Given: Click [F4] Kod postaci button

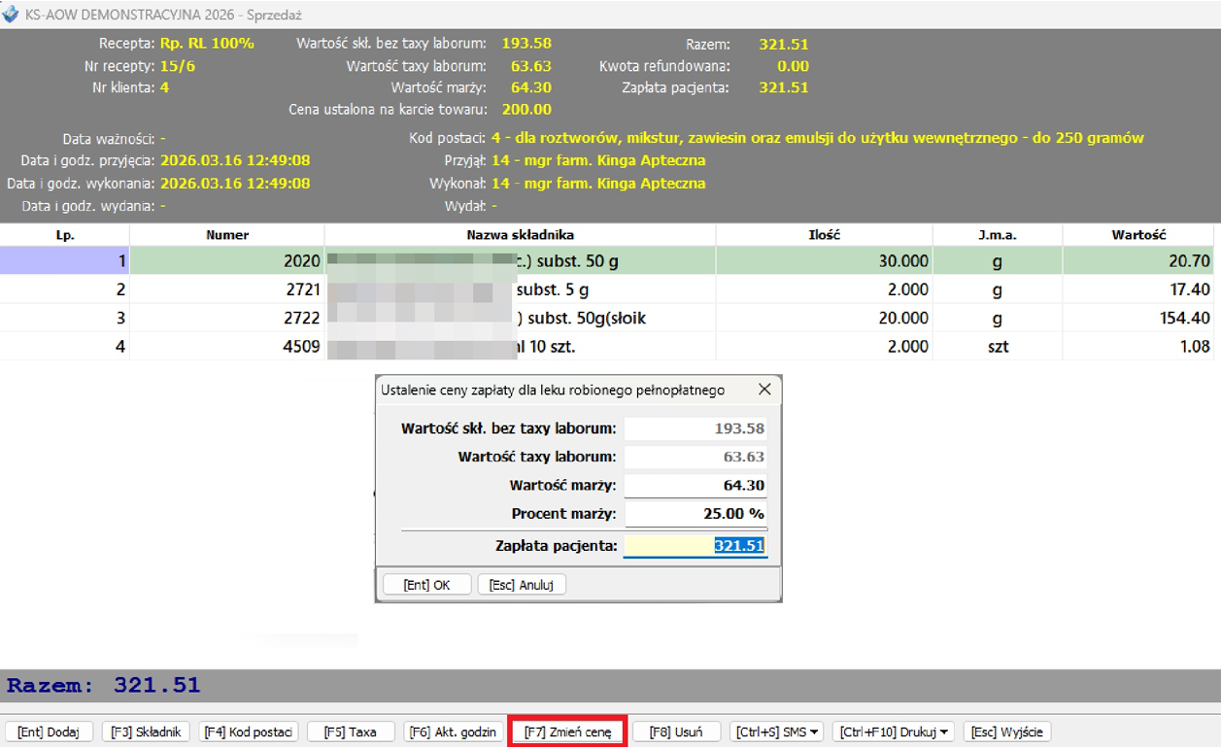Looking at the screenshot, I should [249, 732].
